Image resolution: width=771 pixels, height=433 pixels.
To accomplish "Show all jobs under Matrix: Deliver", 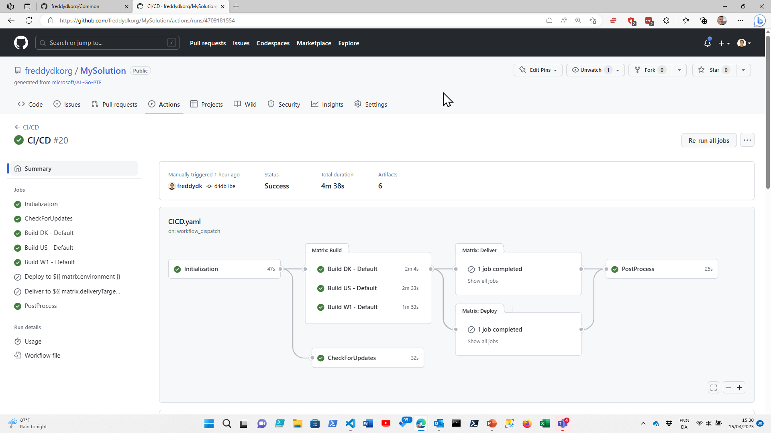I will click(482, 281).
